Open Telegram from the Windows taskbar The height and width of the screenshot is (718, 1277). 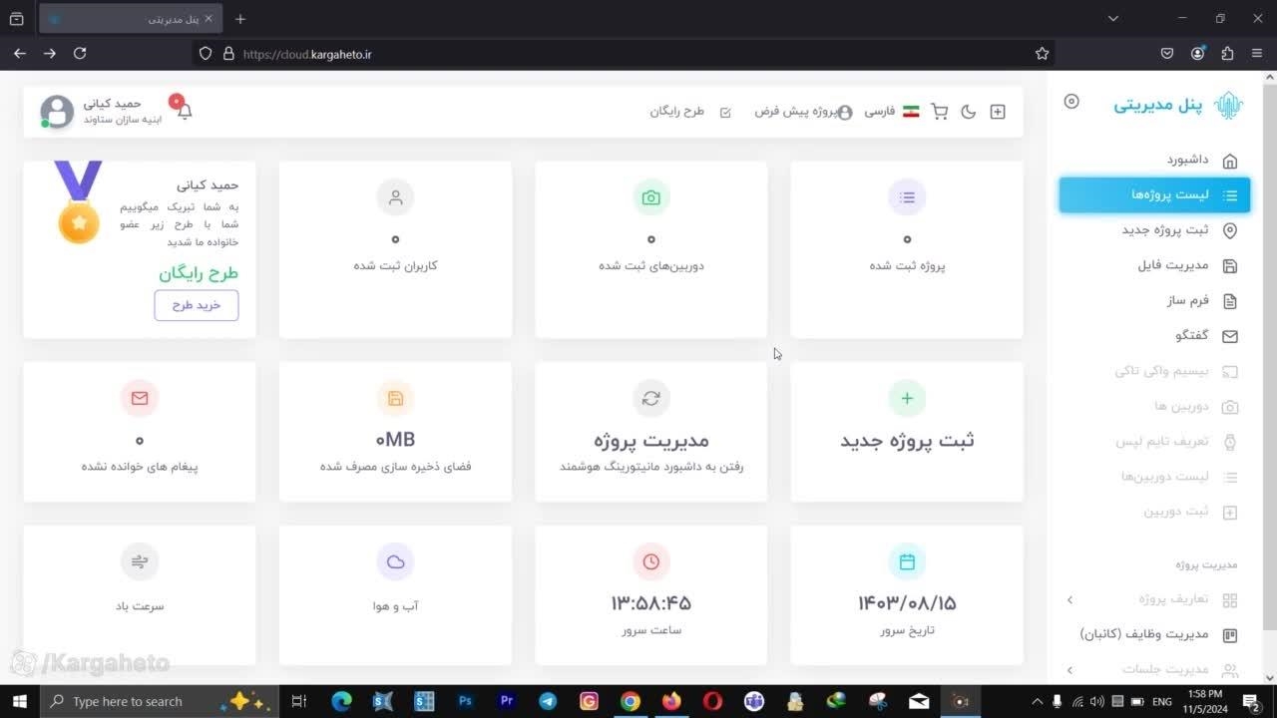[548, 701]
